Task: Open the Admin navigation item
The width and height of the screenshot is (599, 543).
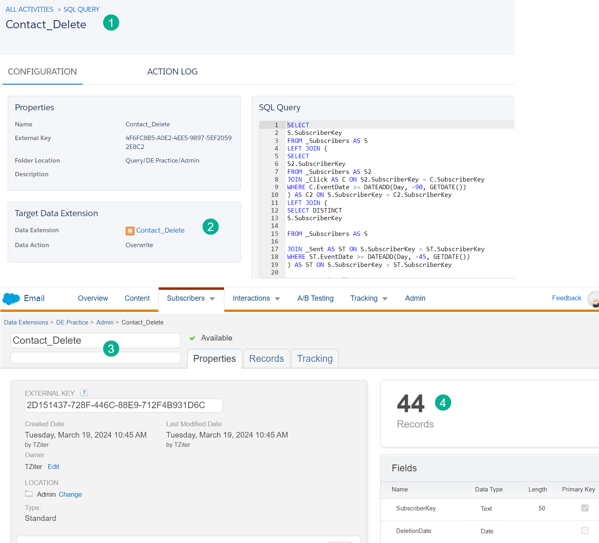Action: pyautogui.click(x=415, y=298)
